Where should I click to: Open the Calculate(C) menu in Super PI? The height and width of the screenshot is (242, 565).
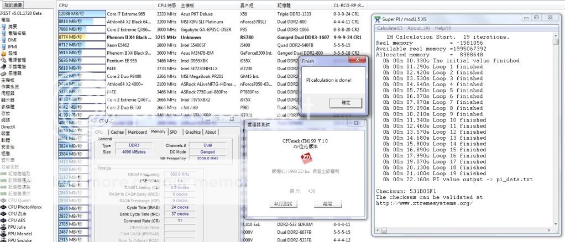click(389, 28)
